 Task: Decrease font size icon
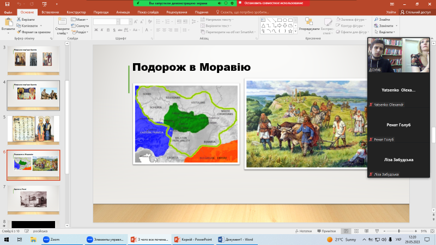(x=142, y=22)
